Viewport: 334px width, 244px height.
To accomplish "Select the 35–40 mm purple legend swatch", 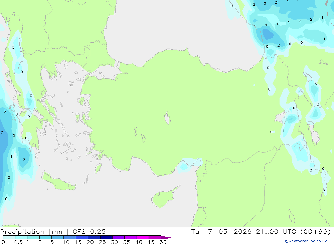I will coord(130,237).
